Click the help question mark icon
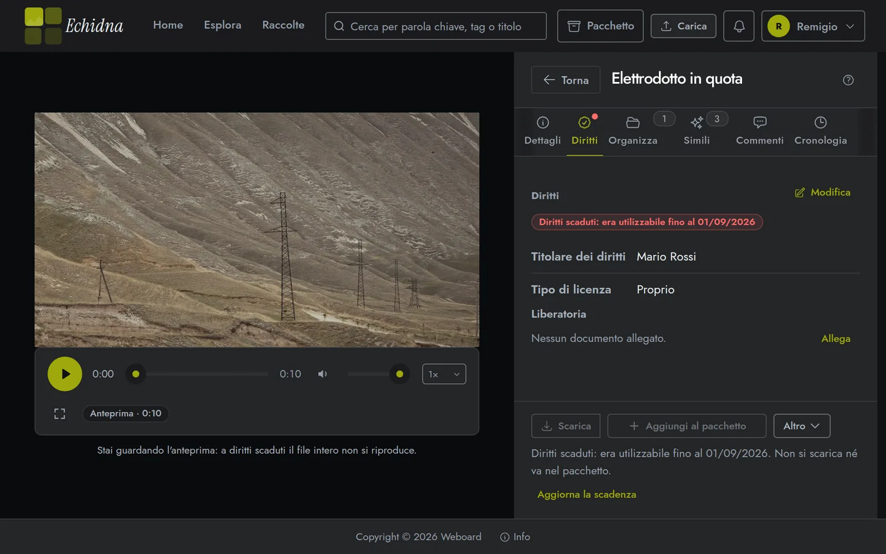Image resolution: width=886 pixels, height=554 pixels. click(848, 80)
